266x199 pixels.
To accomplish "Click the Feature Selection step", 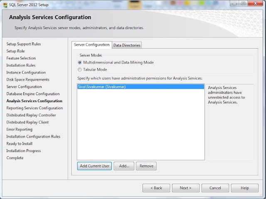I will pyautogui.click(x=21, y=58).
